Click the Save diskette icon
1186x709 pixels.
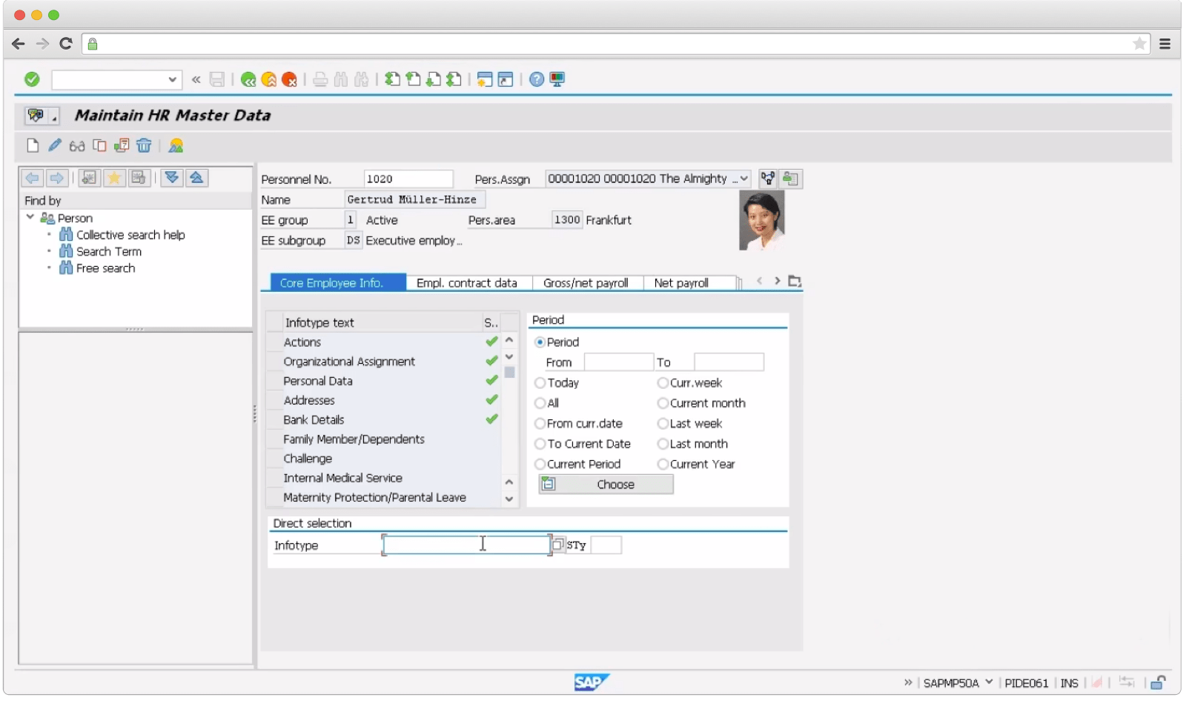pos(217,79)
